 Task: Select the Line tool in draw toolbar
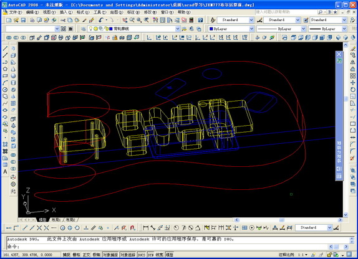(x=5, y=49)
